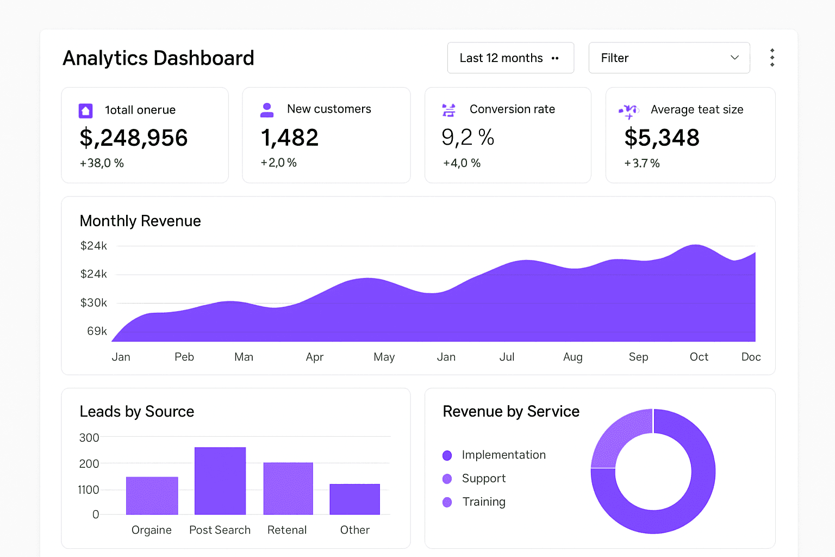Open the Last 12 months time range selector
This screenshot has height=557, width=835.
click(510, 58)
